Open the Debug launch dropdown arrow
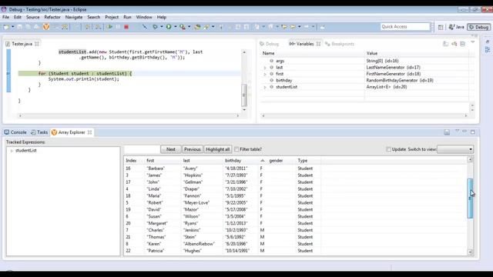This screenshot has width=493, height=277. coord(162,27)
